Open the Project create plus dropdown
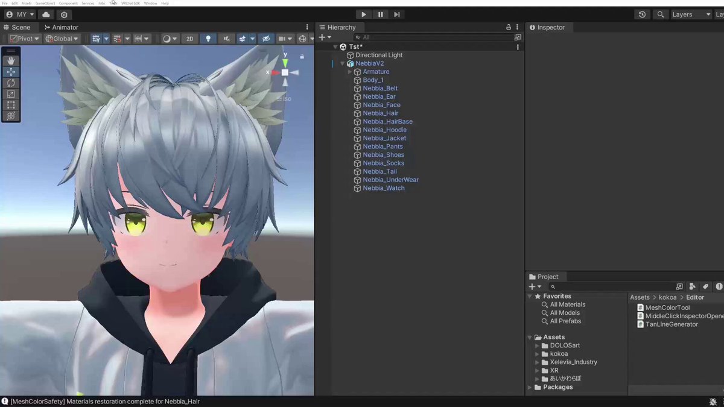The height and width of the screenshot is (407, 724). (535, 287)
